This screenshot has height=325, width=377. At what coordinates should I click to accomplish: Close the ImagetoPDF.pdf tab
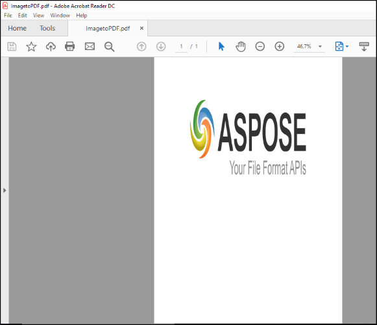[x=142, y=28]
